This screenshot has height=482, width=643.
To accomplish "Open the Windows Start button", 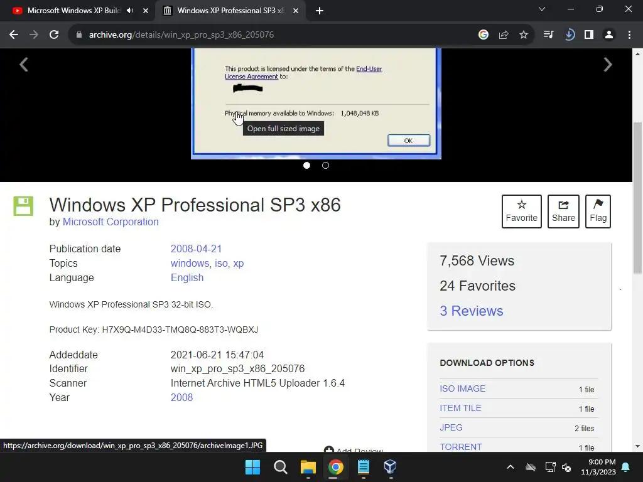I will click(252, 467).
